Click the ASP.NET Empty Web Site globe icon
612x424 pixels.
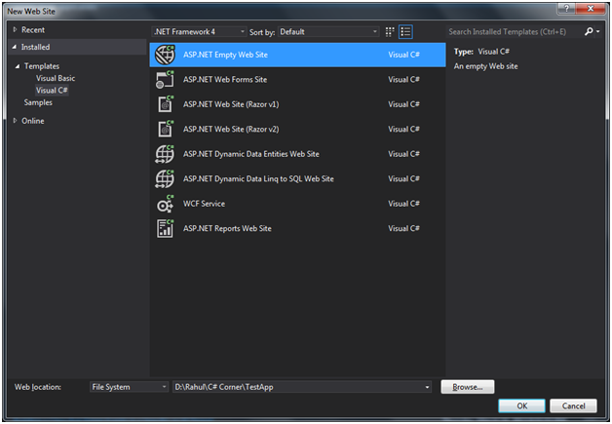click(x=165, y=55)
